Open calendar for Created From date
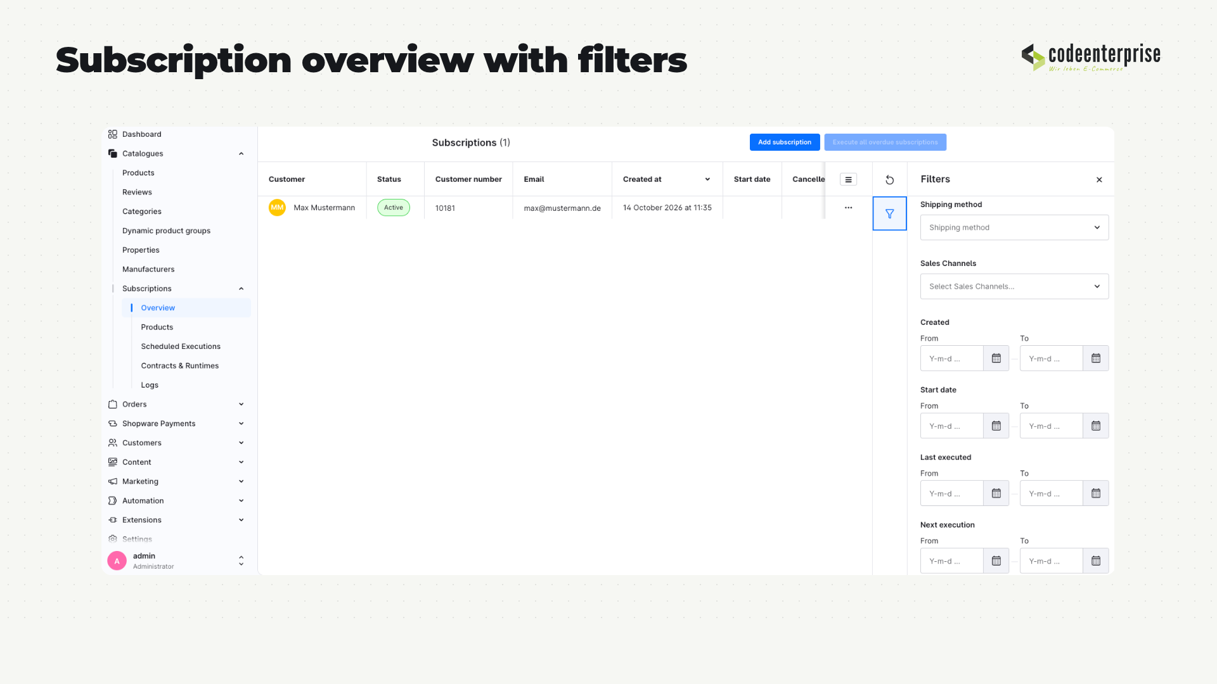This screenshot has height=684, width=1217. coord(996,358)
